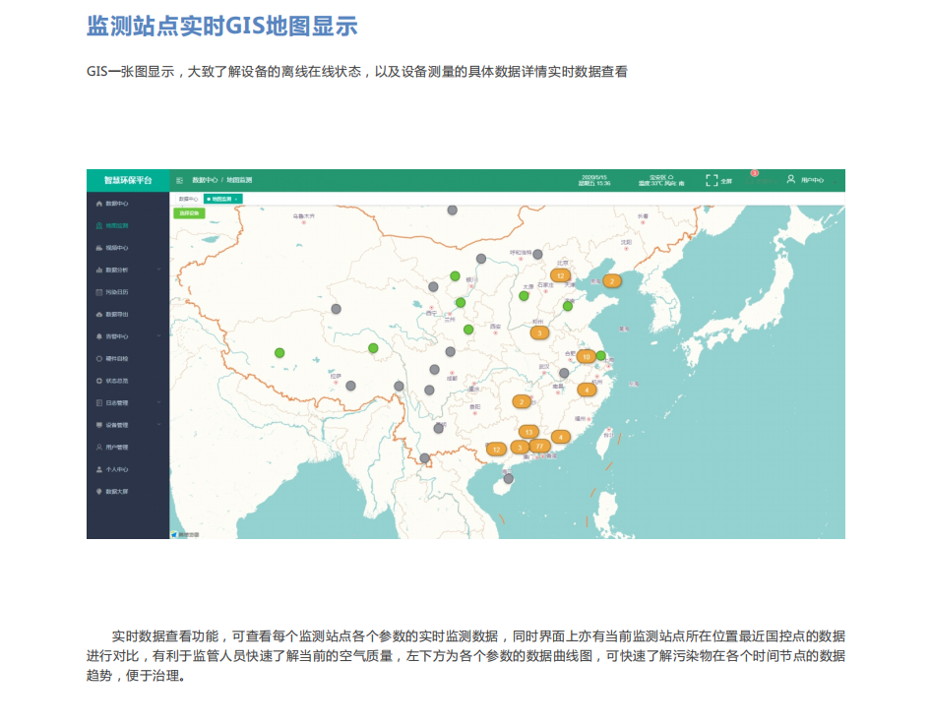This screenshot has width=930, height=724.
Task: Click the 数据大屏 icon in sidebar
Action: 98,491
